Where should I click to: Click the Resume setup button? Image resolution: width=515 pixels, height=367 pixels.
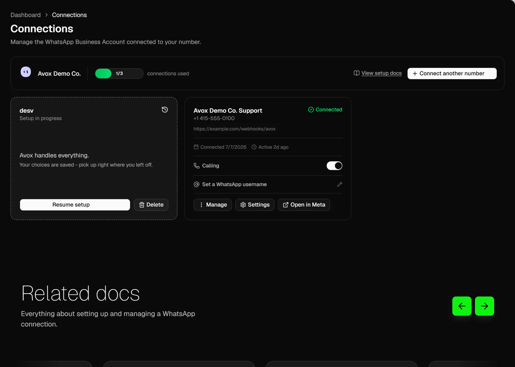(75, 205)
